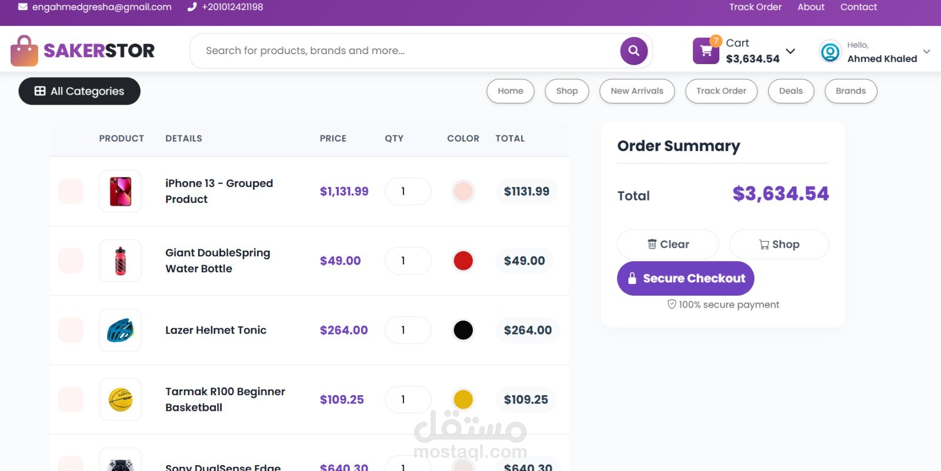Click the $264.00 total for Lazer Helmet
Viewport: 941px width, 471px height.
click(528, 330)
